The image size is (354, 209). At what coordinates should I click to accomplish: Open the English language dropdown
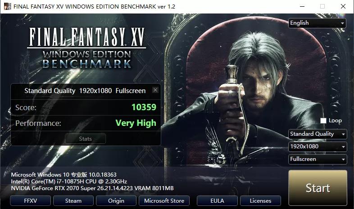[x=317, y=23]
